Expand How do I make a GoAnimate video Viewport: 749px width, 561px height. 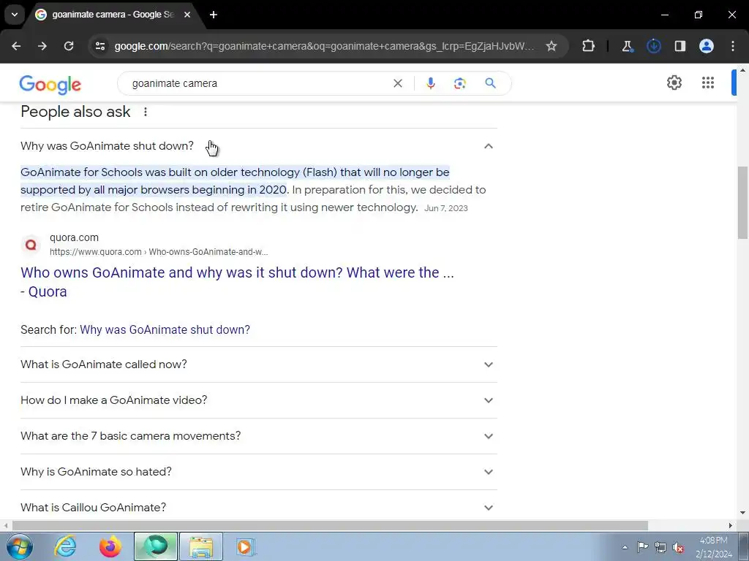258,400
